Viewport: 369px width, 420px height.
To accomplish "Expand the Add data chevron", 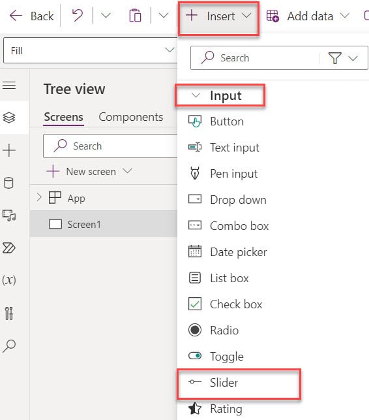I will point(345,16).
